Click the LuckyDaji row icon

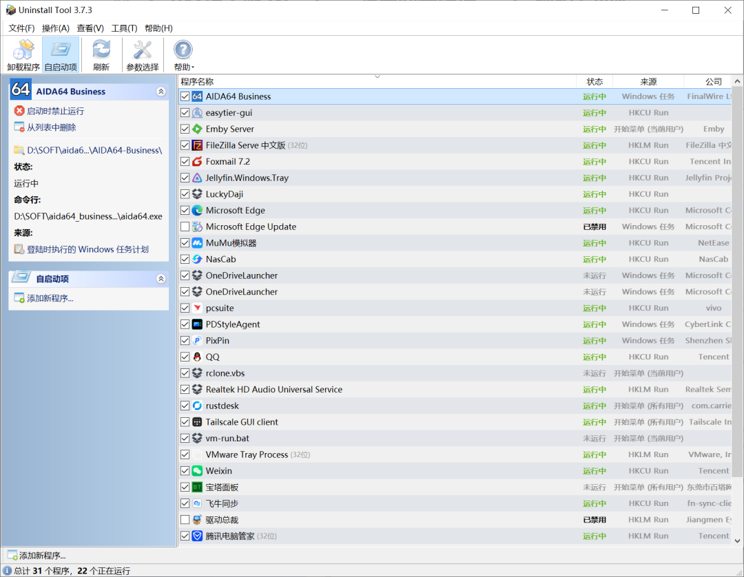[x=197, y=194]
